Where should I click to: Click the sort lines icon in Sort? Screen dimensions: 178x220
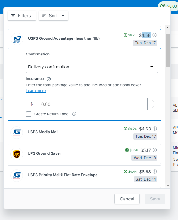pyautogui.click(x=44, y=16)
